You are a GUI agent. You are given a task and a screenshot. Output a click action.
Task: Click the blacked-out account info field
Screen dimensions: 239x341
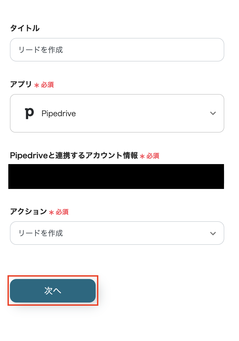tap(116, 176)
